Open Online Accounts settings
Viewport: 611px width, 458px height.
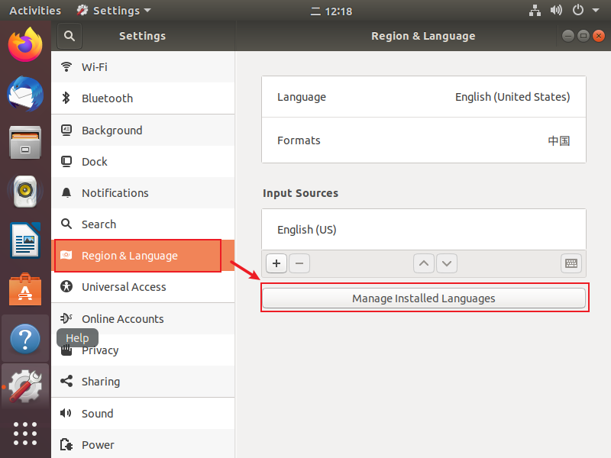[143, 318]
